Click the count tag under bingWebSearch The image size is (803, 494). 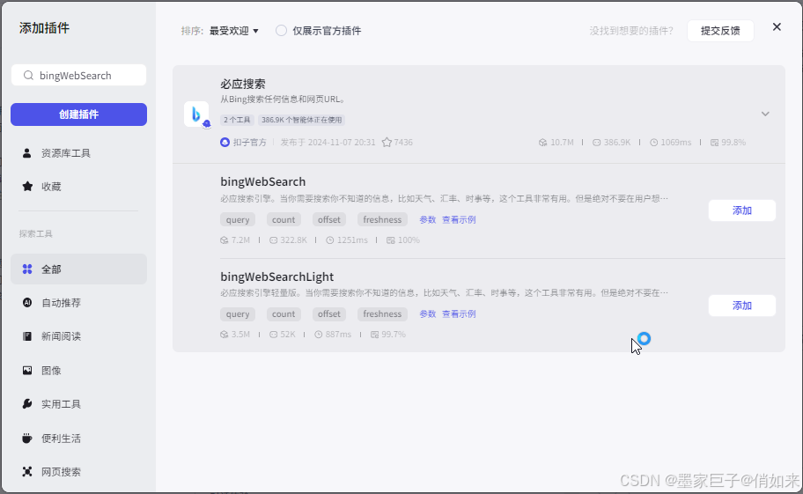pos(284,219)
